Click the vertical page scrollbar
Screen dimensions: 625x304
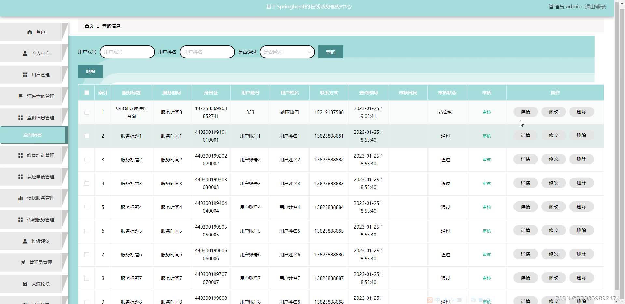[x=617, y=146]
